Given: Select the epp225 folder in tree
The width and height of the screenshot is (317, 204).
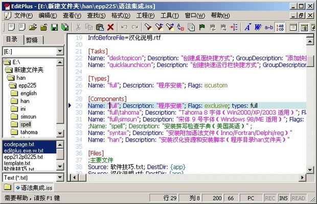Looking at the screenshot, I should pyautogui.click(x=27, y=85).
